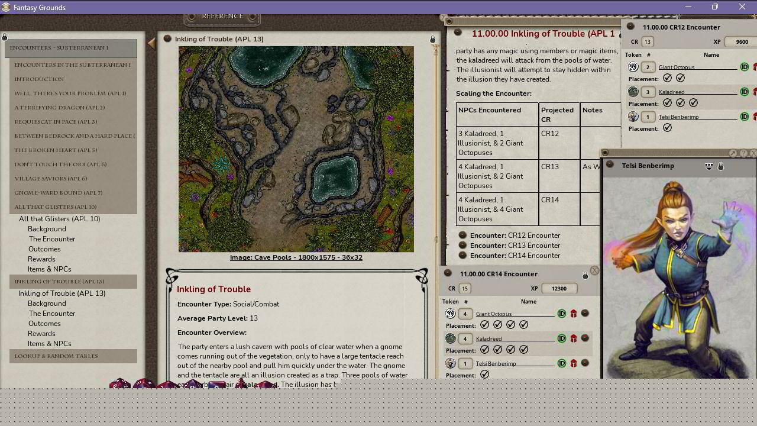Screen dimensions: 757x426
Task: Toggle the placement check for Telsi Benberimp in CR14
Action: (x=485, y=375)
